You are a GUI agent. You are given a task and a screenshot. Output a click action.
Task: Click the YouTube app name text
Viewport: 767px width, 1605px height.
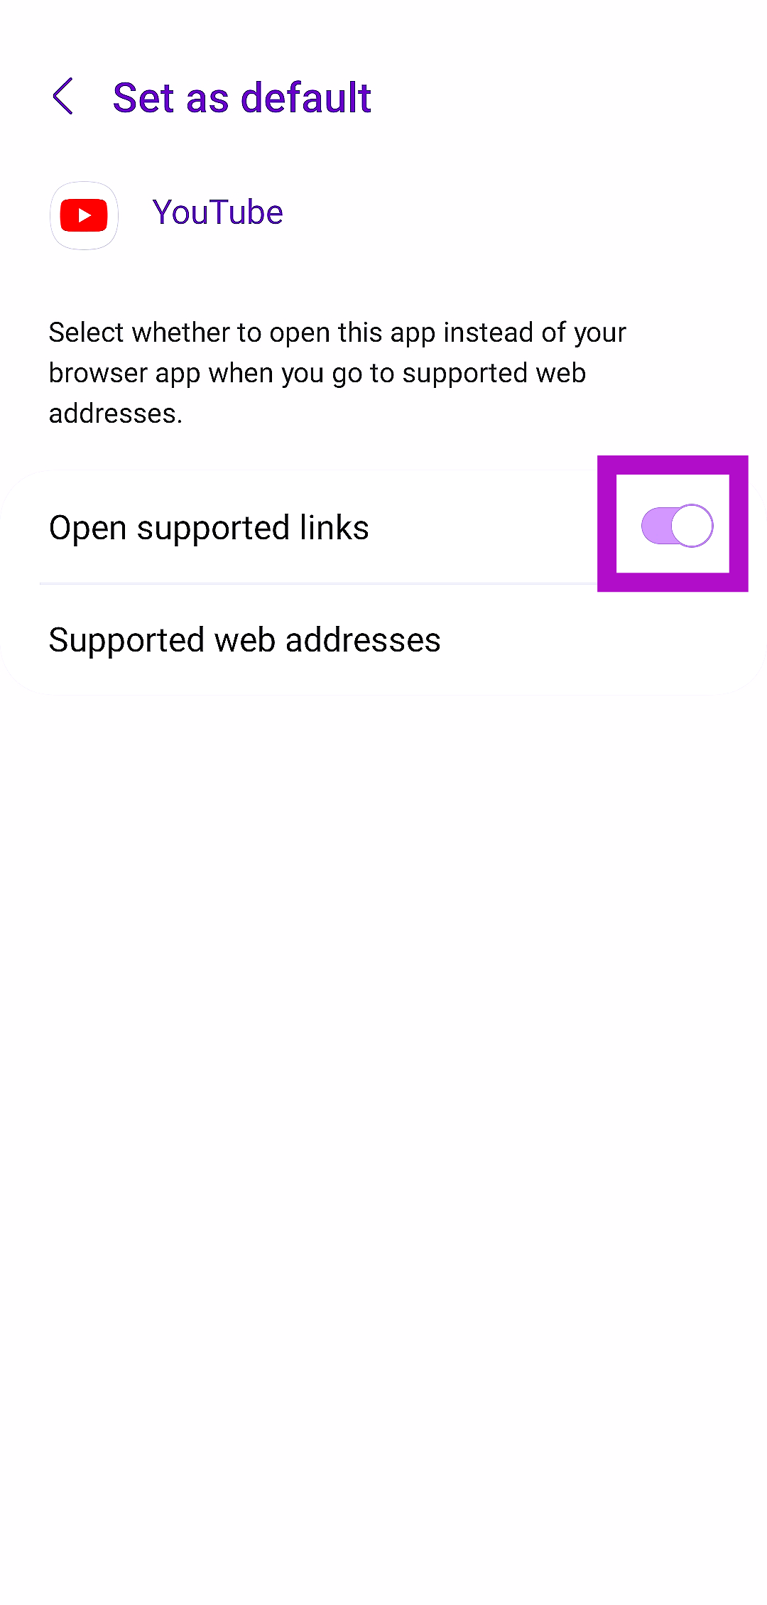click(x=217, y=212)
